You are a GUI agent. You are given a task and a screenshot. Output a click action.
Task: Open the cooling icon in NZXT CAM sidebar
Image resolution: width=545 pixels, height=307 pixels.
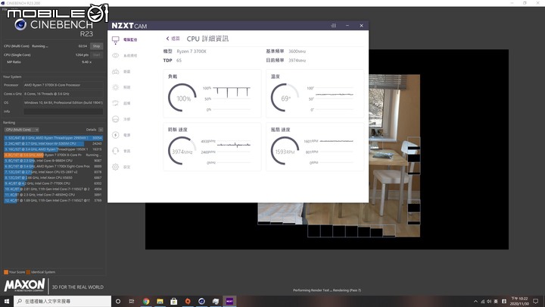click(x=116, y=119)
